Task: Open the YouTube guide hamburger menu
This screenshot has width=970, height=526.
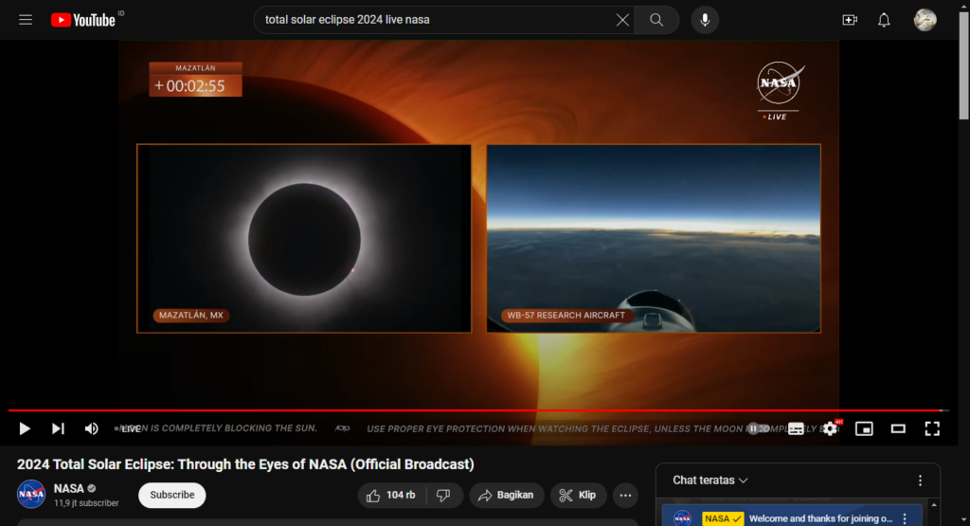Action: (x=26, y=20)
